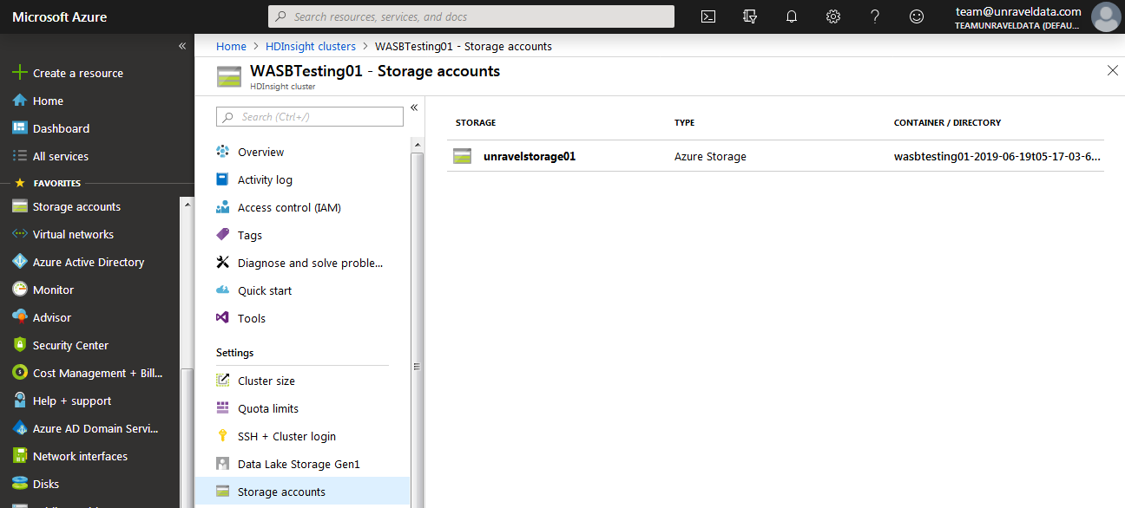Open the unravelstorage01 storage account

(530, 157)
